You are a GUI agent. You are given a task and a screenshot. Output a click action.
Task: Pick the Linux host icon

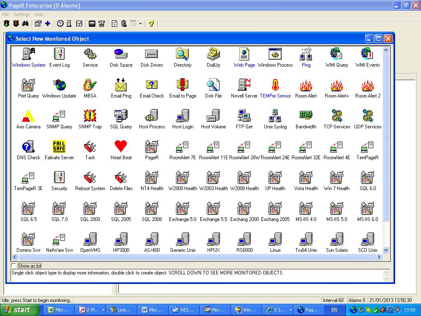[275, 239]
